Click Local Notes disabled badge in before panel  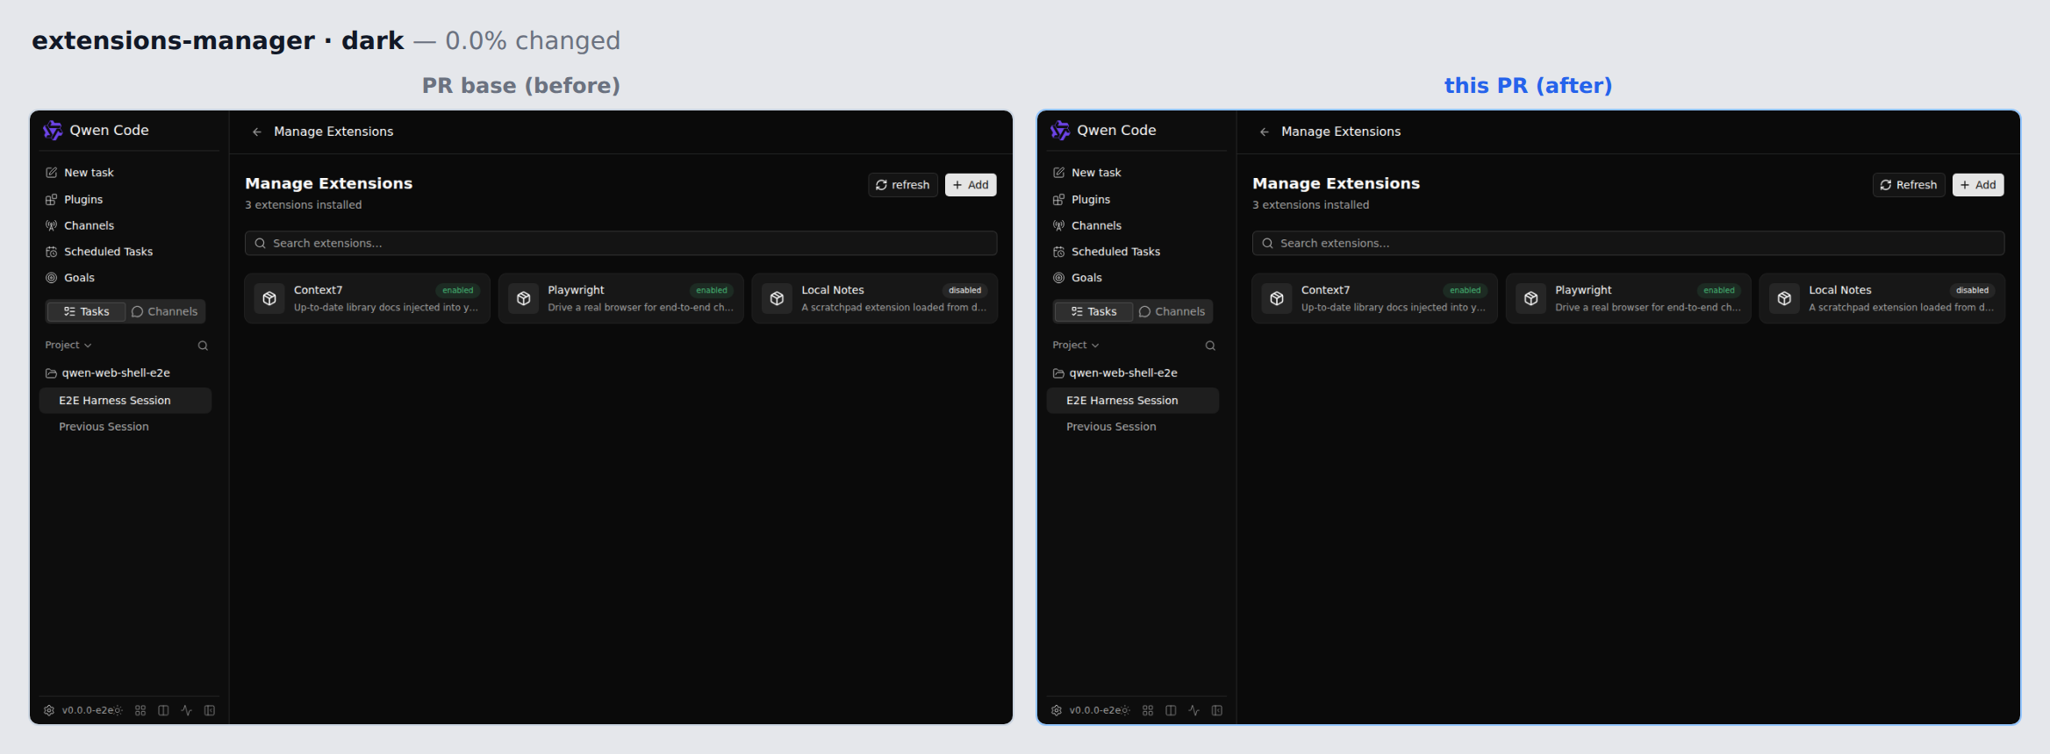point(964,290)
